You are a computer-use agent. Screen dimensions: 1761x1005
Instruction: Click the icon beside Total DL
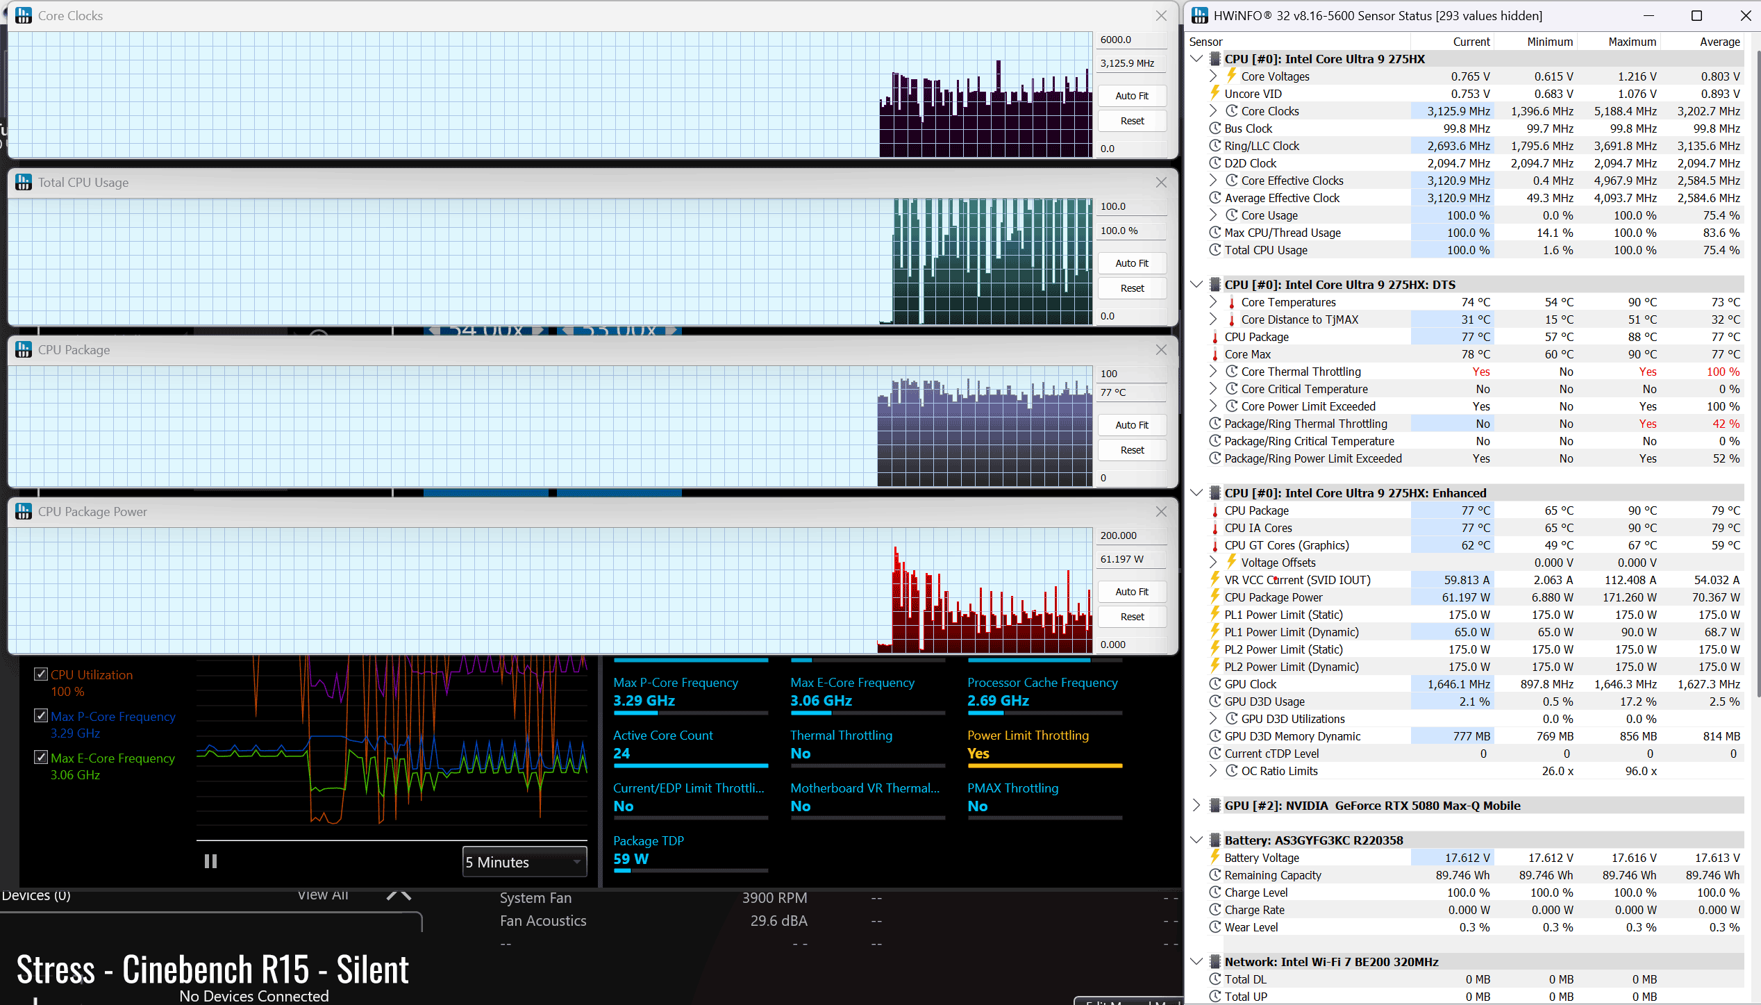coord(1215,979)
